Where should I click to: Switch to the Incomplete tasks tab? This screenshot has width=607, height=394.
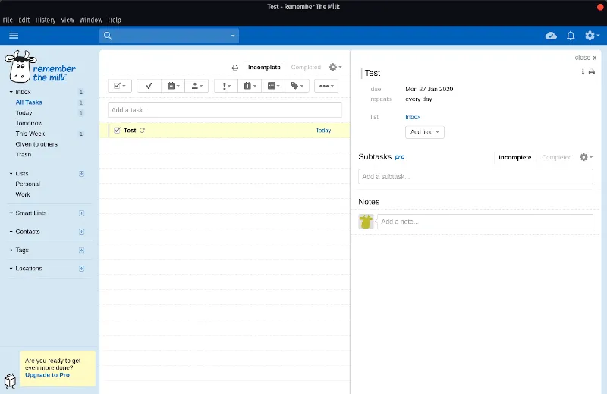coord(264,68)
